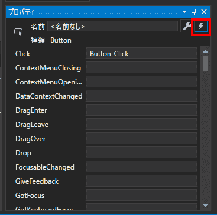Select the GiveFeedback event label

click(x=37, y=181)
